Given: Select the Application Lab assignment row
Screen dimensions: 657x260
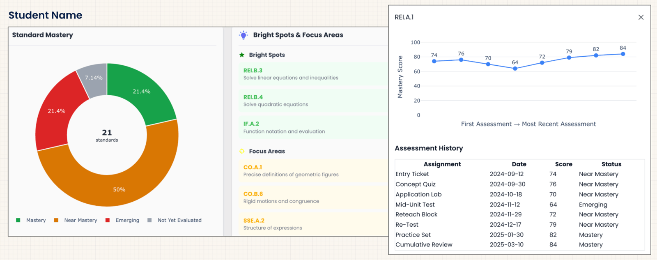Looking at the screenshot, I should click(x=520, y=194).
